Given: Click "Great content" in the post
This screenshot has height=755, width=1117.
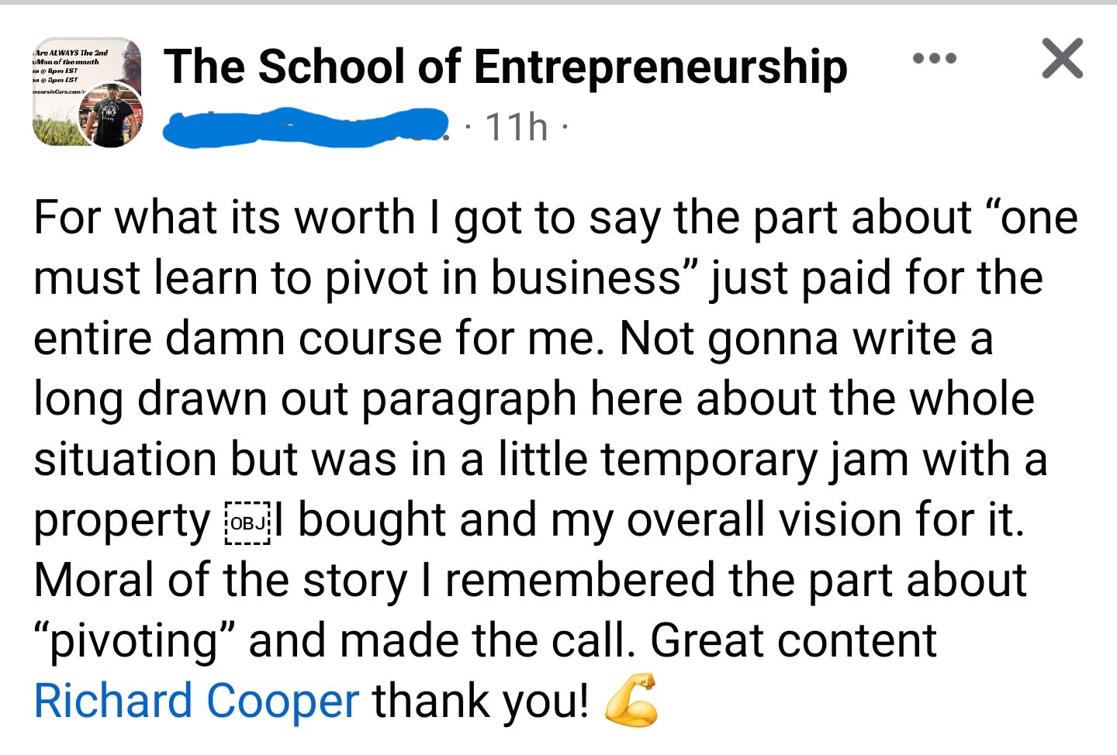Looking at the screenshot, I should click(794, 642).
